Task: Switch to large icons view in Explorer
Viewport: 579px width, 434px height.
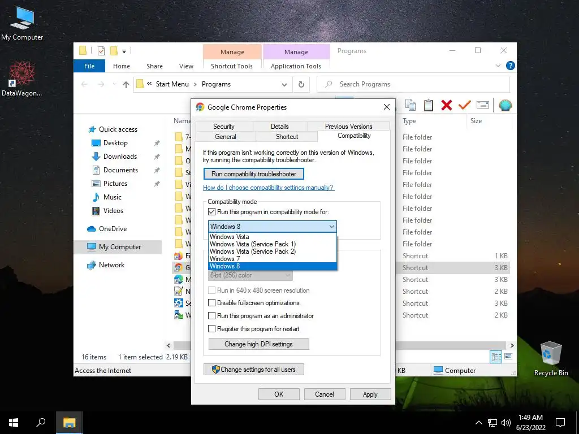Action: coord(508,357)
